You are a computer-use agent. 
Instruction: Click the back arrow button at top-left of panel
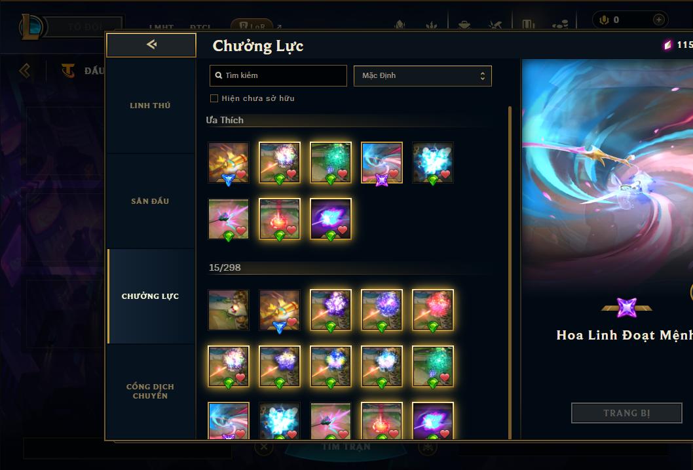click(151, 45)
